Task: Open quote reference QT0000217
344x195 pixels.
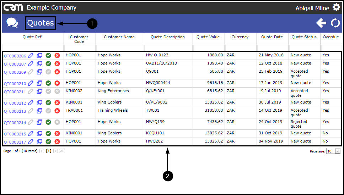Action: click(x=15, y=142)
